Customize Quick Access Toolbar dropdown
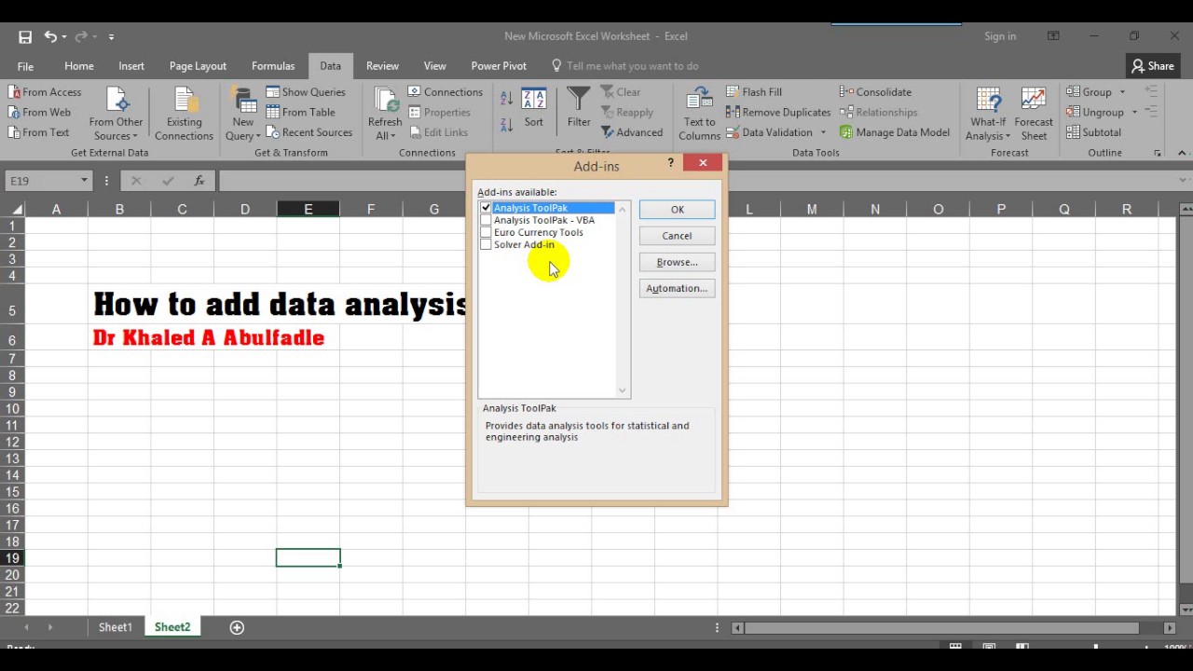 [111, 37]
